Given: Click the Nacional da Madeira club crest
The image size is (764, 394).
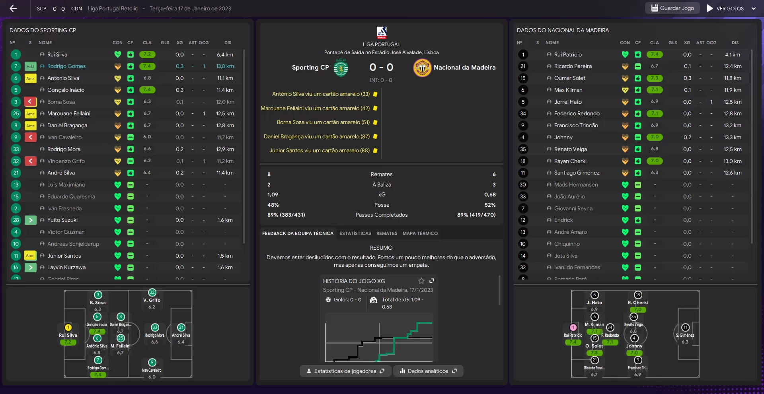Looking at the screenshot, I should click(x=422, y=68).
